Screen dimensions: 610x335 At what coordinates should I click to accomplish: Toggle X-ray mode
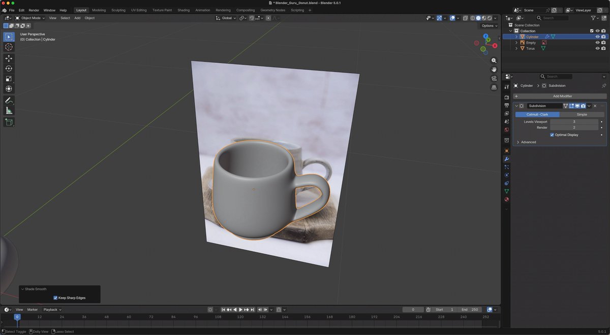(465, 18)
